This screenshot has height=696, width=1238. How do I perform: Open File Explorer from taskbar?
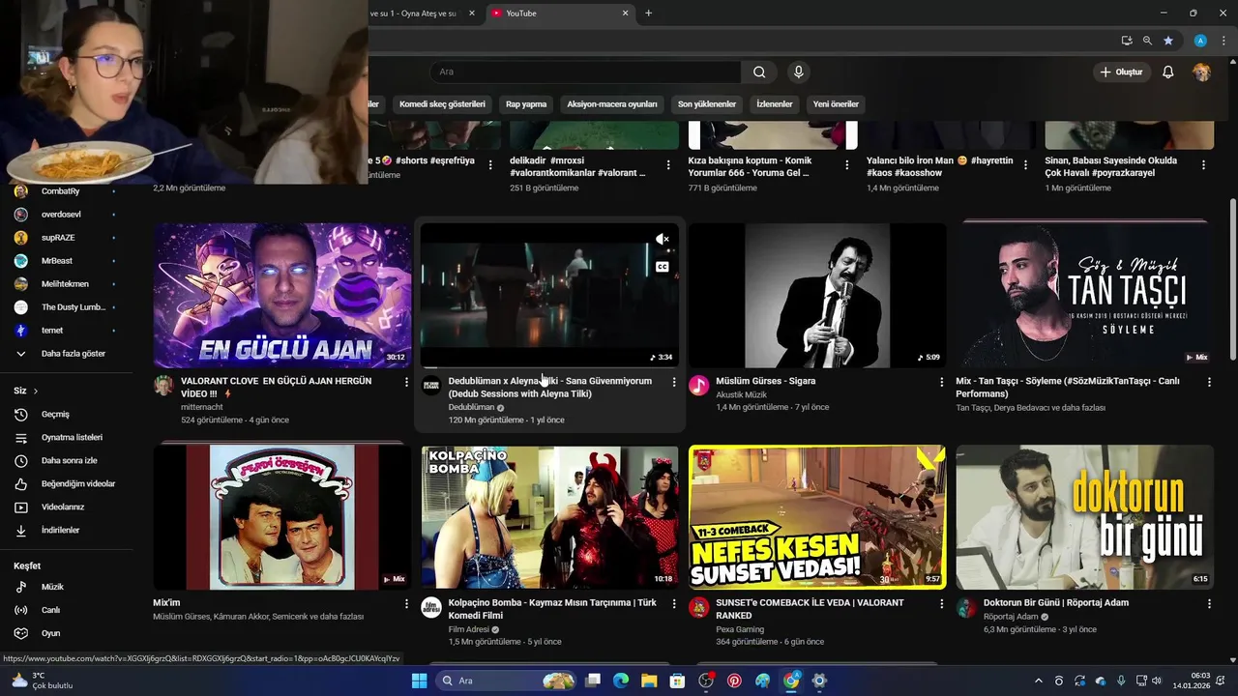point(649,681)
